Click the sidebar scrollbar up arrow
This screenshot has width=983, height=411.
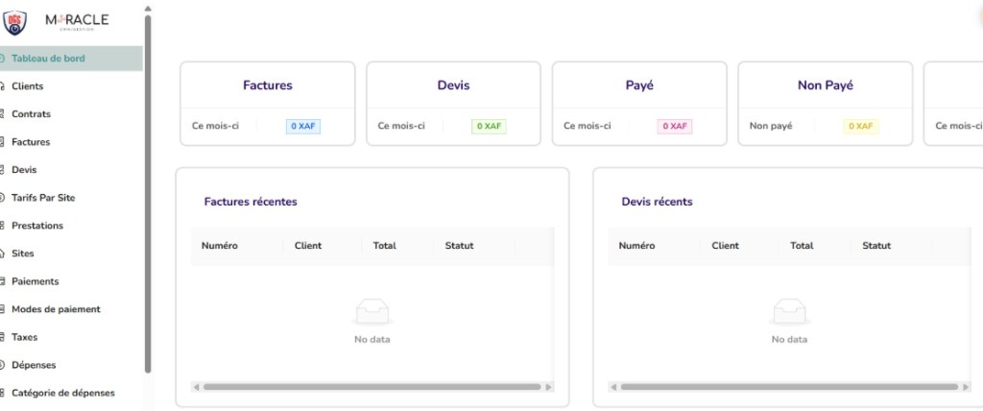148,9
